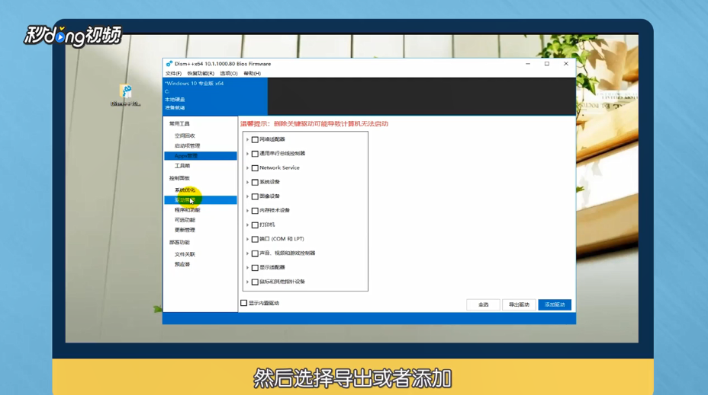Image resolution: width=708 pixels, height=395 pixels.
Task: Click the 添加驱动 button
Action: click(555, 304)
